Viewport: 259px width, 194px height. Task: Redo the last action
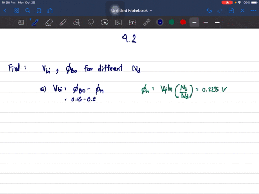pos(220,11)
